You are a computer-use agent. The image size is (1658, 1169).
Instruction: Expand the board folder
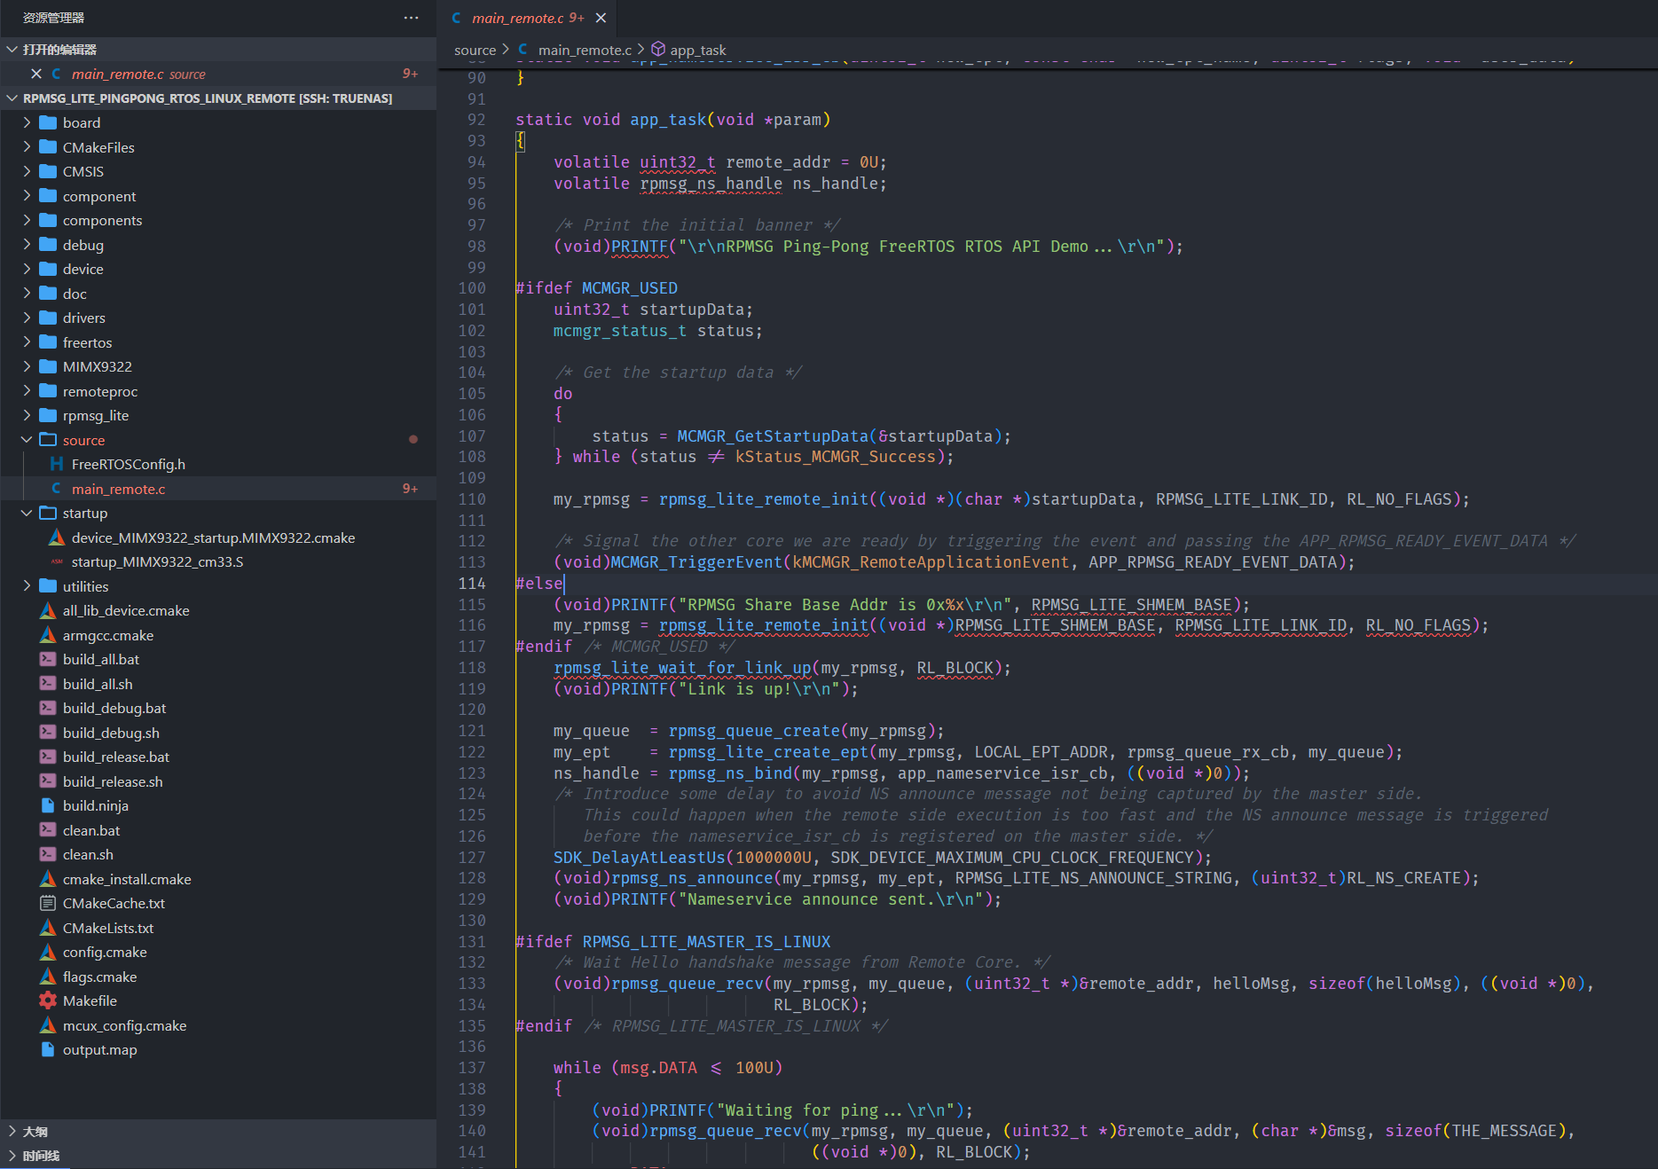pyautogui.click(x=27, y=122)
